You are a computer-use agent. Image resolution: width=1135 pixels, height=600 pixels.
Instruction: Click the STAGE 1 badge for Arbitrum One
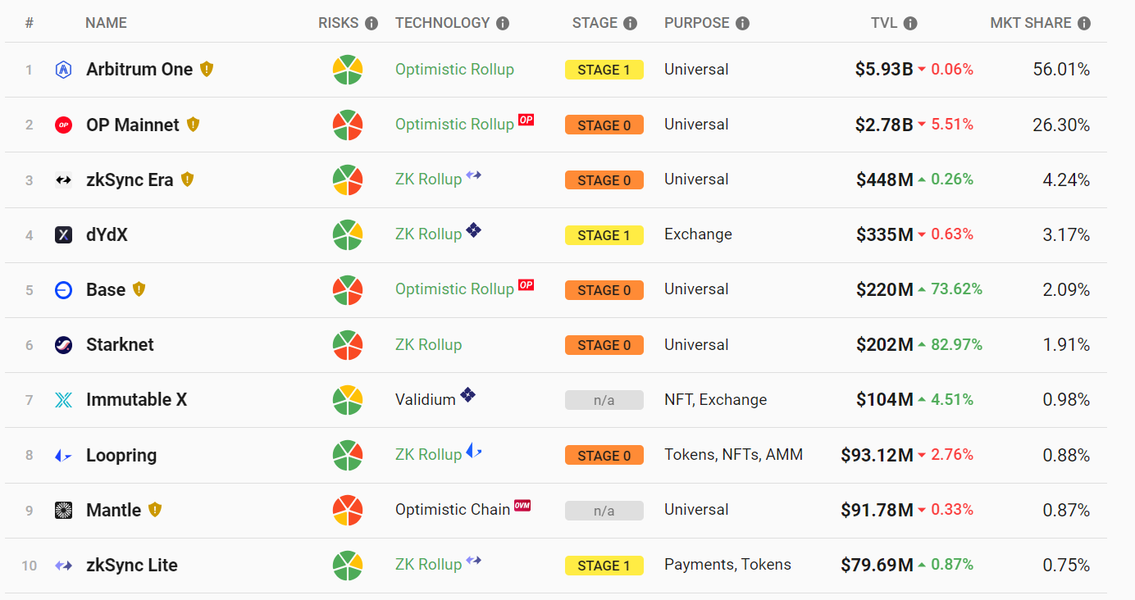click(x=604, y=70)
